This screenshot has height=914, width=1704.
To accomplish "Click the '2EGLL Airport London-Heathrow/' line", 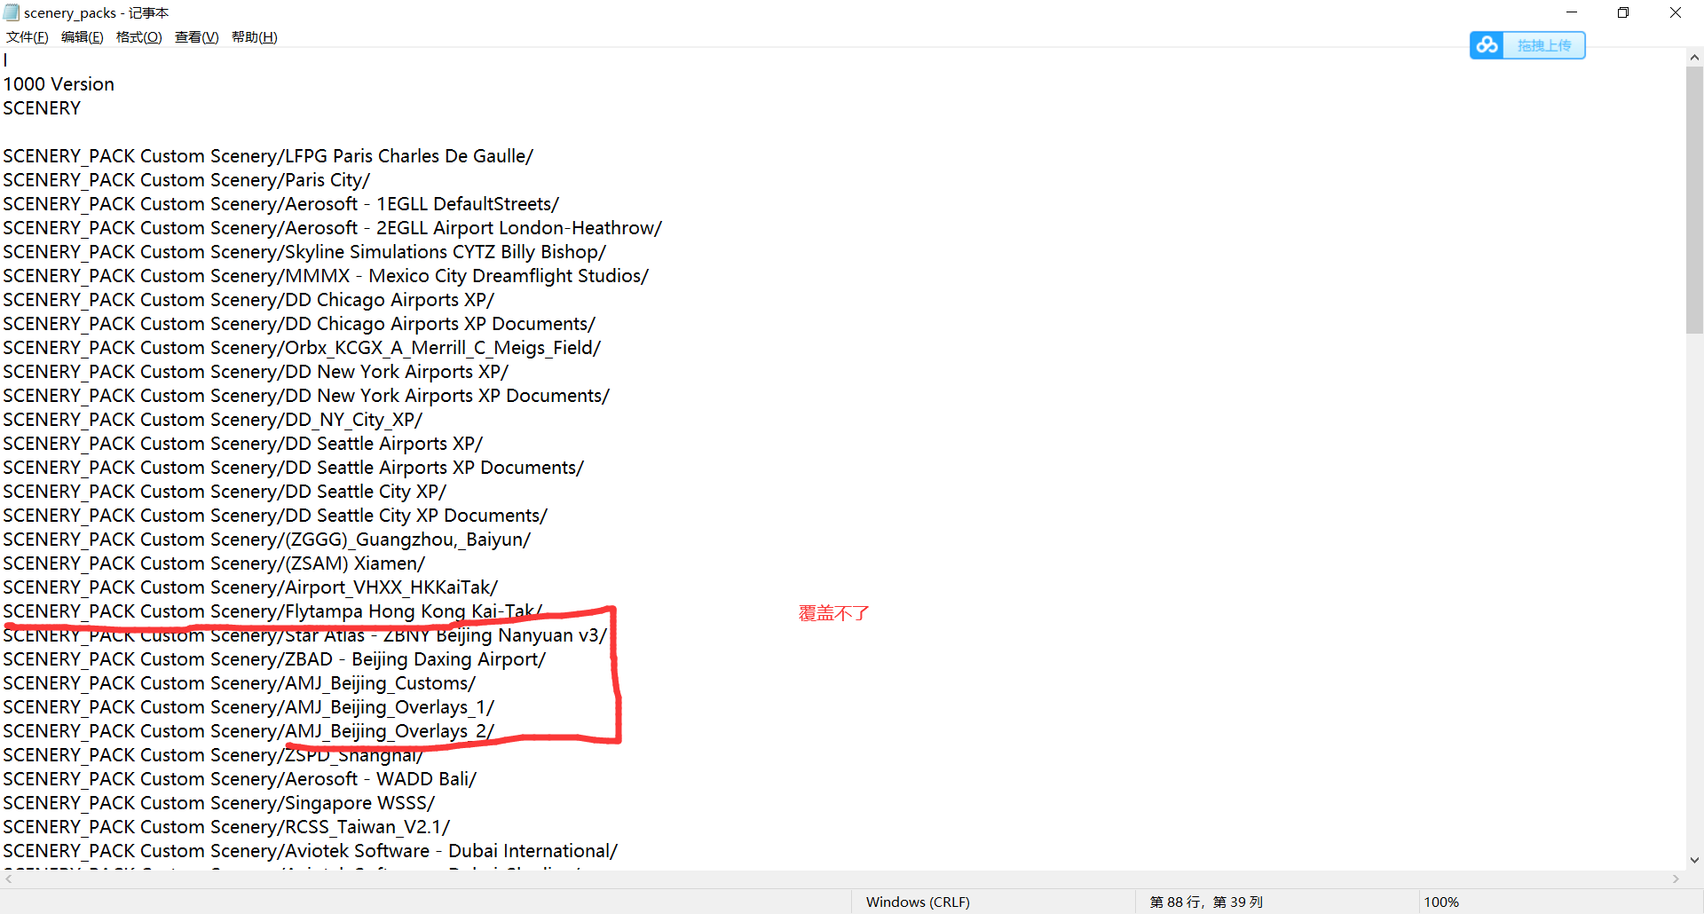I will (333, 228).
